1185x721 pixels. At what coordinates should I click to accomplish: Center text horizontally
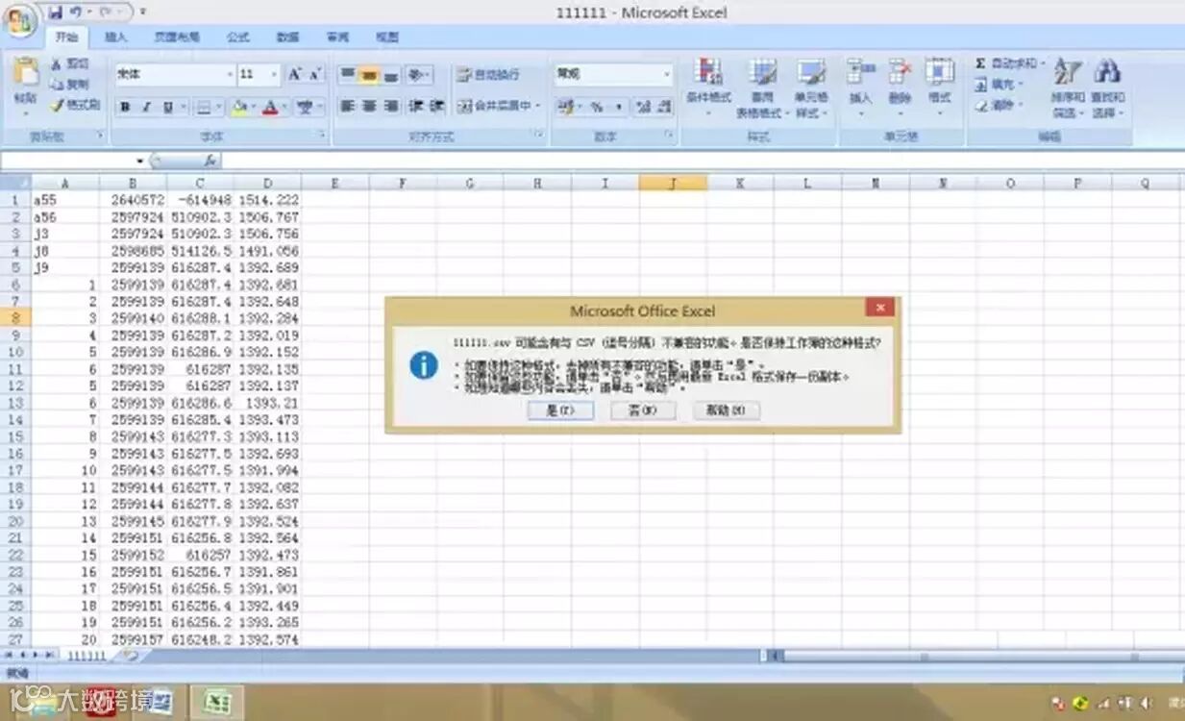coord(369,106)
